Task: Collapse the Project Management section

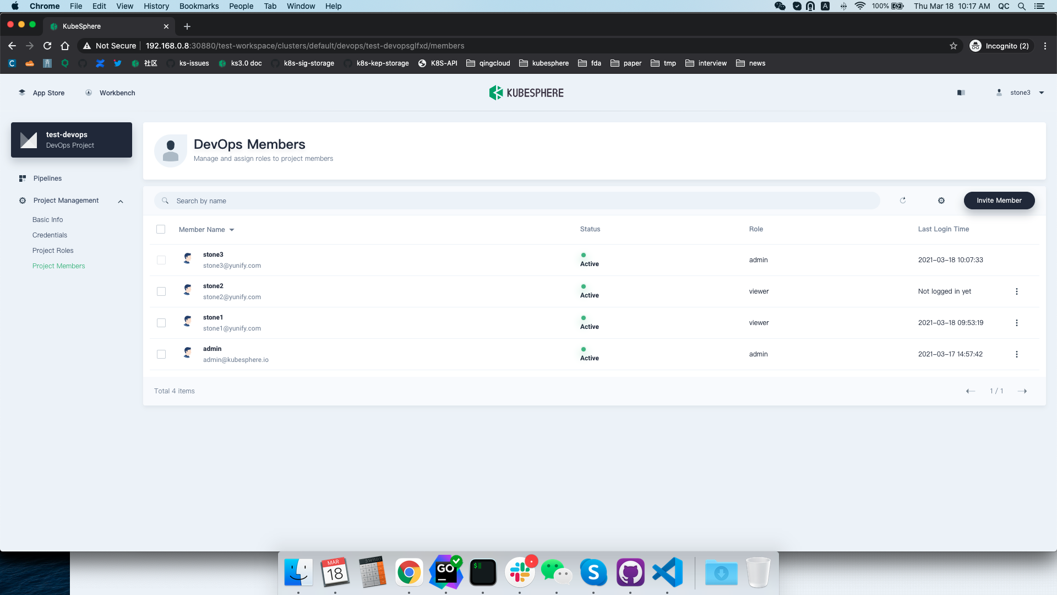Action: click(x=121, y=201)
